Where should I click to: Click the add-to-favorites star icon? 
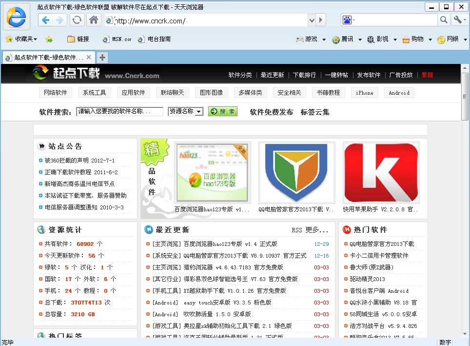point(49,39)
